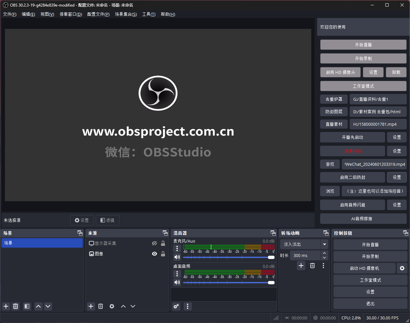Image resolution: width=410 pixels, height=323 pixels.
Task: Open the 视图(V) menu
Action: click(x=47, y=14)
